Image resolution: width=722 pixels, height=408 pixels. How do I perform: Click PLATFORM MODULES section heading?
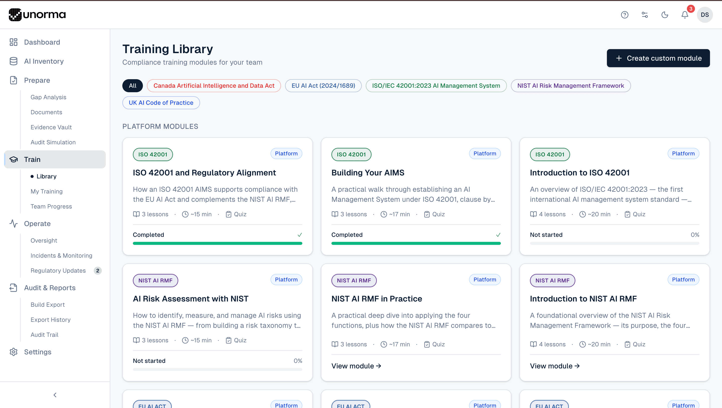pos(160,127)
